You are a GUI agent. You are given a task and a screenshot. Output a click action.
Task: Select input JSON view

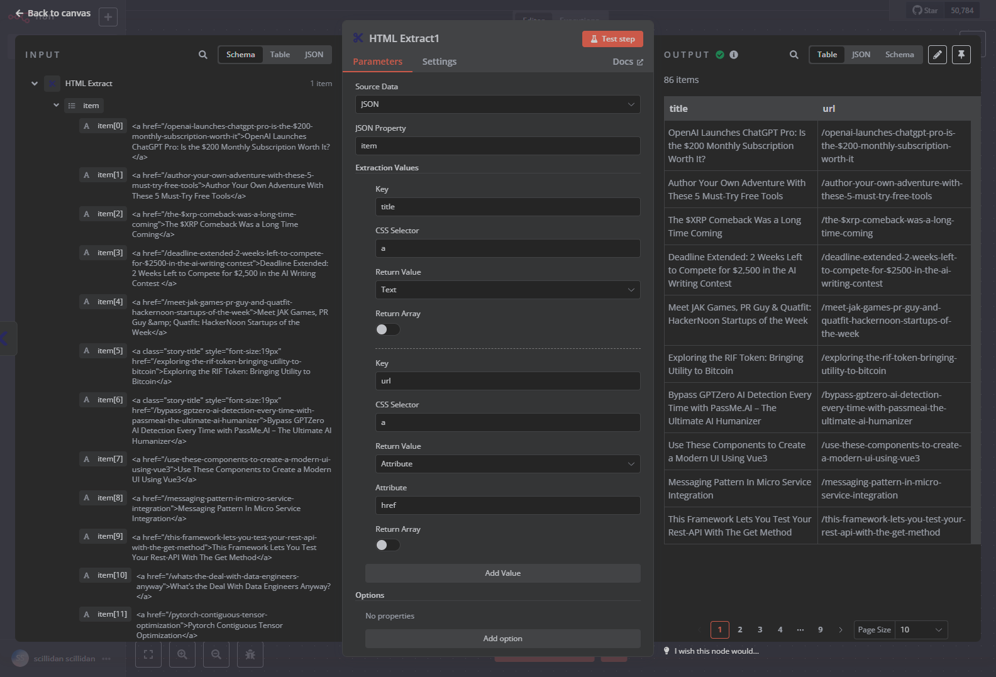[x=314, y=55]
